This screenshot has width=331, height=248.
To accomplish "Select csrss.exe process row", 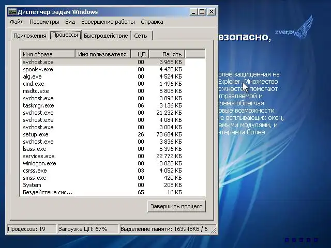I will pos(103,171).
